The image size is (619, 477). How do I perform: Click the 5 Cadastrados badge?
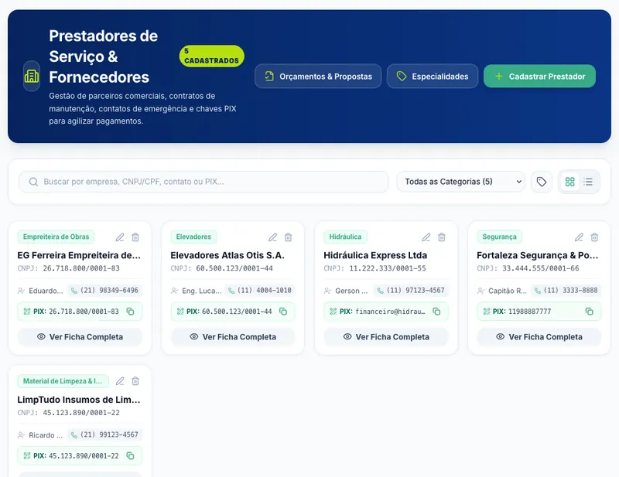tap(211, 56)
